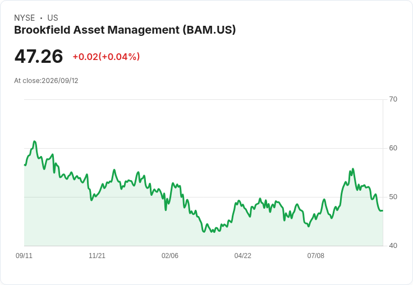Click the +0.02(+0.04%) price change
The width and height of the screenshot is (413, 285).
coord(106,57)
